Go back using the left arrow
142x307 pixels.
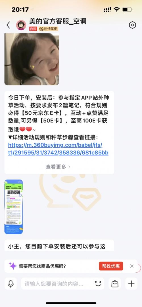(8, 25)
